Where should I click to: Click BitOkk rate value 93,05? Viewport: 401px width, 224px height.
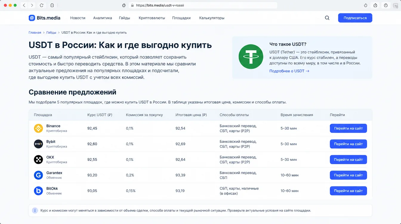pyautogui.click(x=92, y=191)
